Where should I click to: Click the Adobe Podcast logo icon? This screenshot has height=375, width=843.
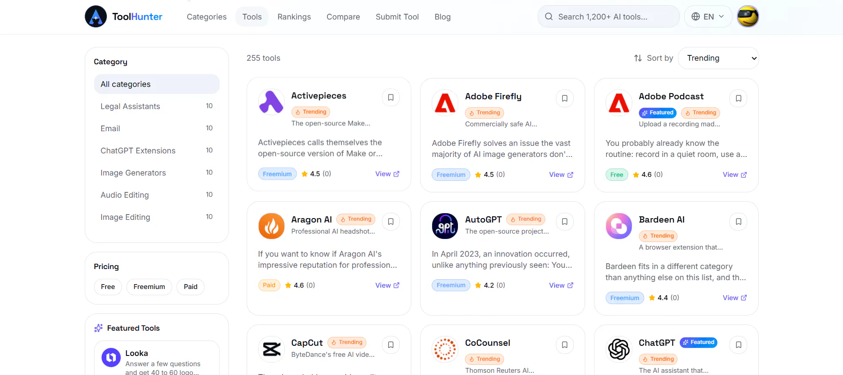619,103
